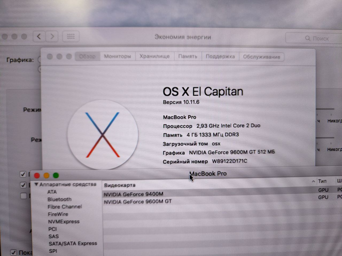Click the GPU type cell for GeForce 9400M
This screenshot has width=342, height=256.
tap(323, 190)
